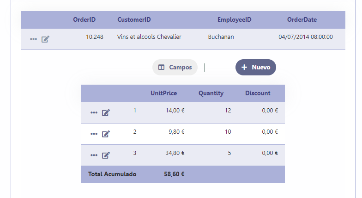Sort by the UnitPrice column header

point(163,93)
